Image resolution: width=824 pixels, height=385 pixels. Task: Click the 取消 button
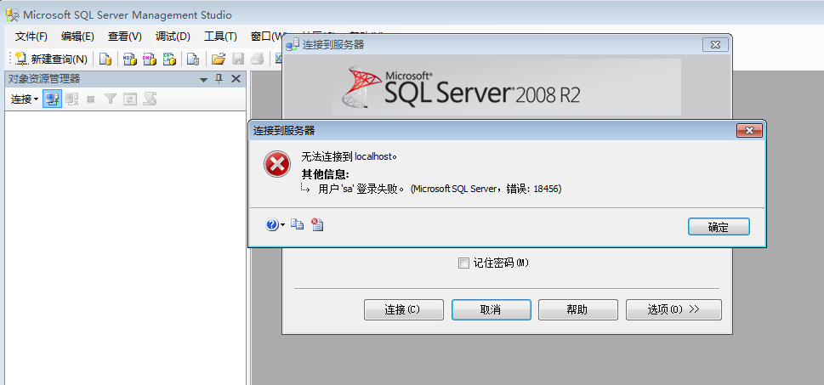click(491, 309)
